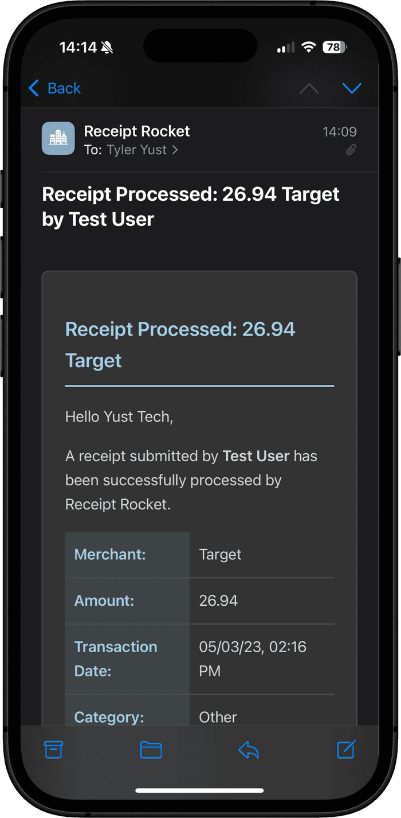
Task: Go to the next email with down chevron
Action: [352, 88]
